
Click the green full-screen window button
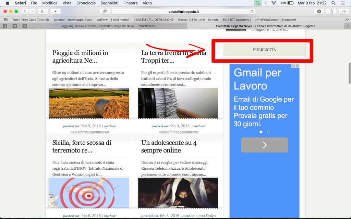(x=16, y=11)
